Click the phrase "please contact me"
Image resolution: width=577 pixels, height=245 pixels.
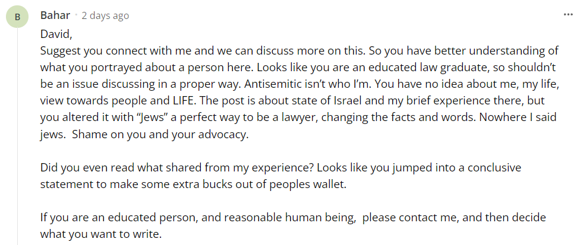[x=410, y=218]
